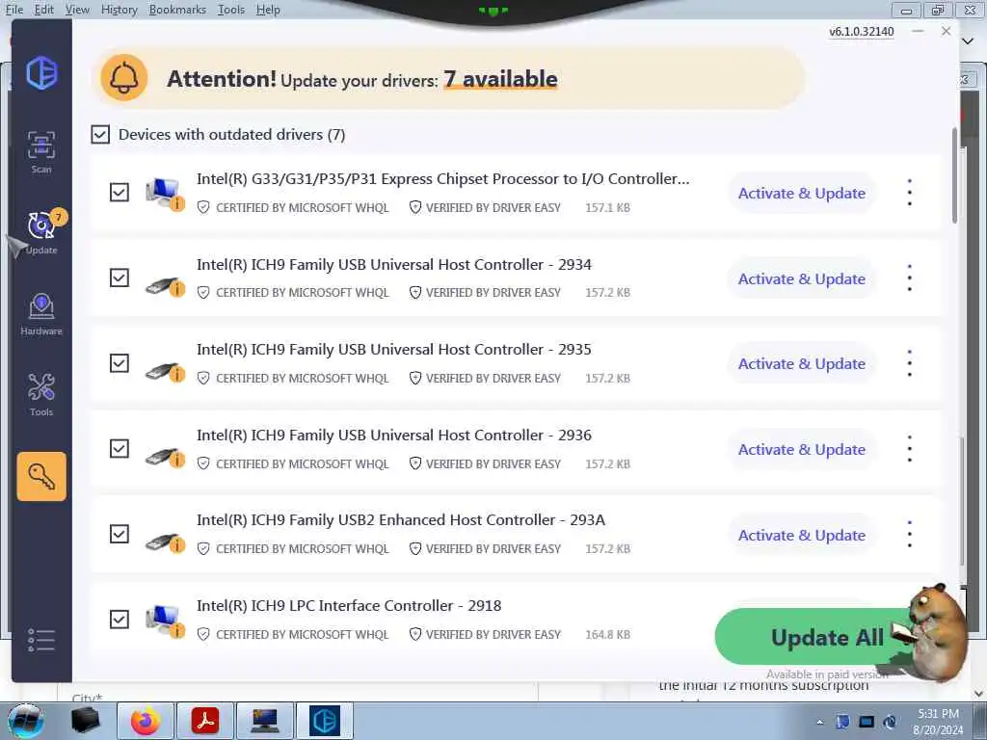Click the LPC Interface Controller 2918 device icon
The image size is (987, 740).
pos(165,621)
